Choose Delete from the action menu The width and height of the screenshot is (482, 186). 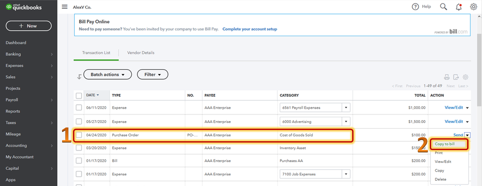pos(441,179)
